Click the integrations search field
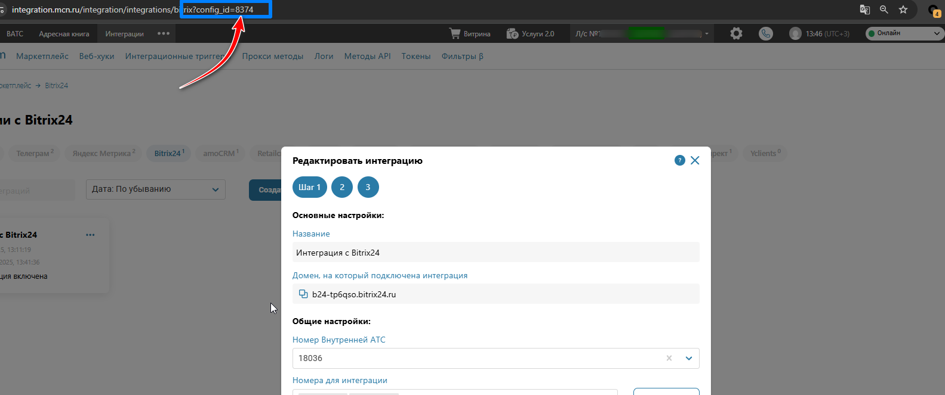The height and width of the screenshot is (395, 945). click(37, 191)
